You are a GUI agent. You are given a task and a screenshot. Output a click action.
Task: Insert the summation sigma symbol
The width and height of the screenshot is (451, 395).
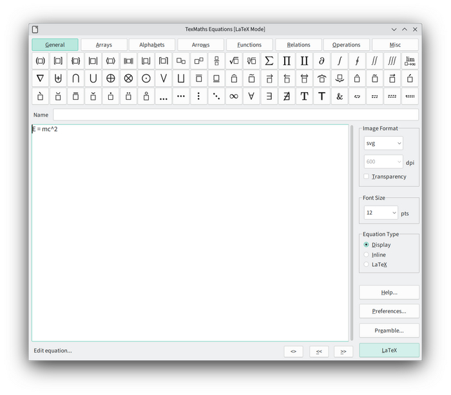click(x=269, y=61)
